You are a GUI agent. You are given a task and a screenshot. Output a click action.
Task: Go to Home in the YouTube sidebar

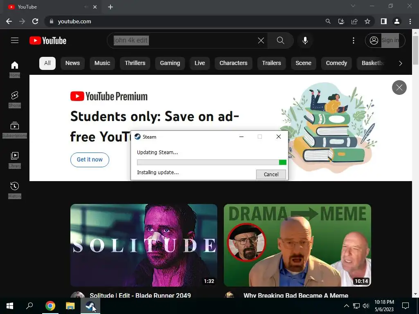15,69
